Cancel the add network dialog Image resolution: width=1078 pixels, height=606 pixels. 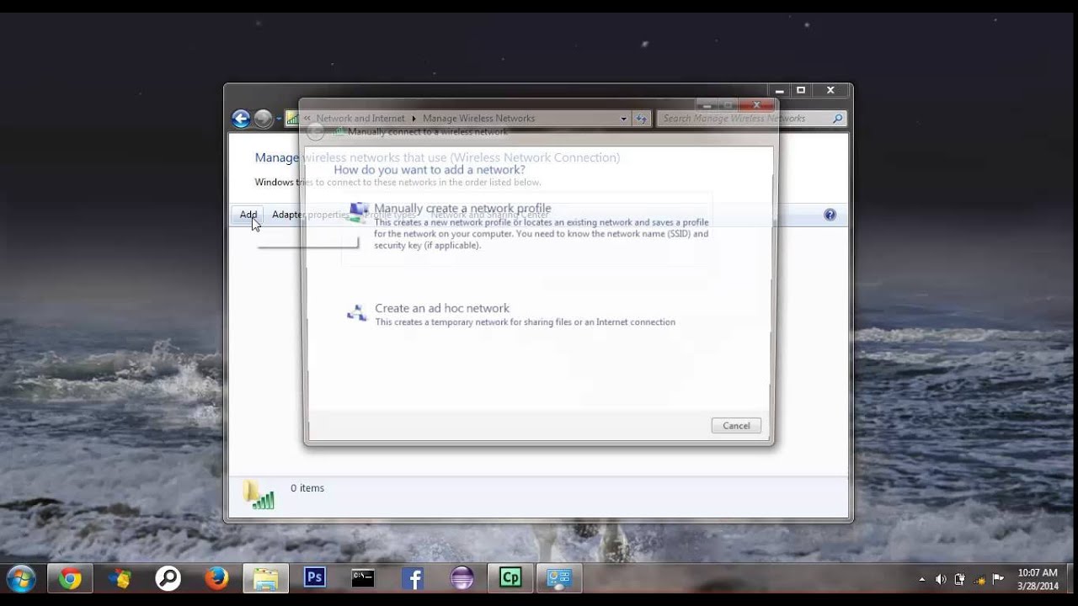[x=736, y=426]
